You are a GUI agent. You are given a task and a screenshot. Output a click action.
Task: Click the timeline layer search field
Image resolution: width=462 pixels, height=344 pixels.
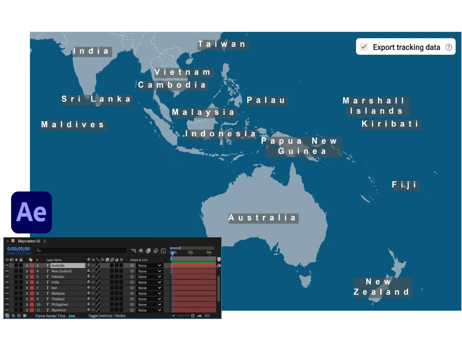(81, 250)
